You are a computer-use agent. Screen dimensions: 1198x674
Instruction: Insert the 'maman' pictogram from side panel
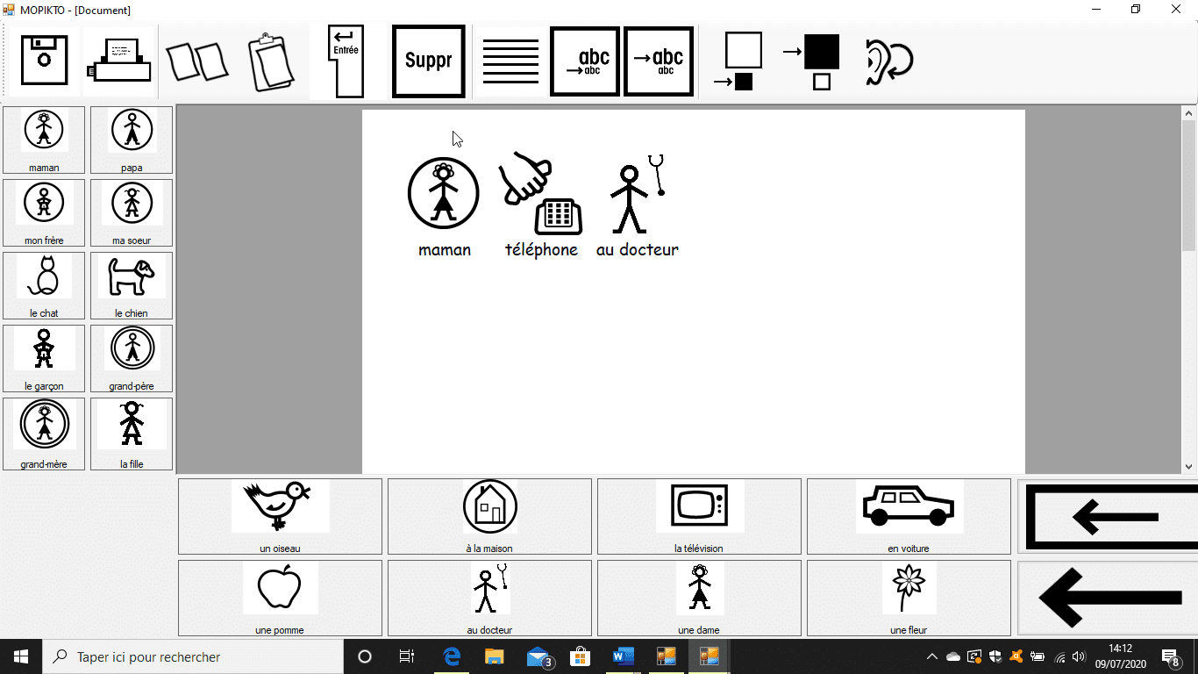(x=44, y=140)
